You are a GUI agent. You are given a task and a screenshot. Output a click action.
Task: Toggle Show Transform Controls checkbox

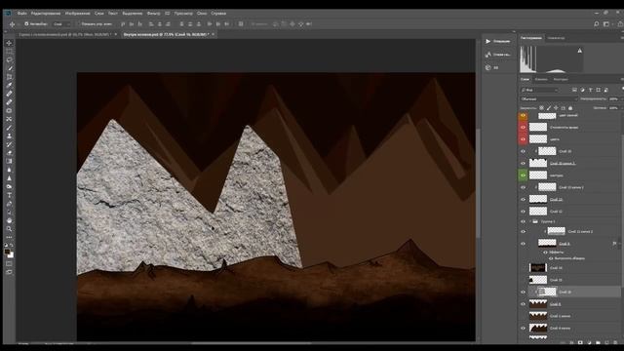coord(78,23)
